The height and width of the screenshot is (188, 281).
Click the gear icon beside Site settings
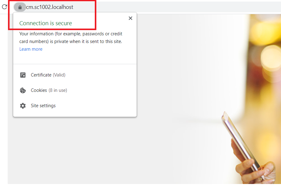click(23, 106)
